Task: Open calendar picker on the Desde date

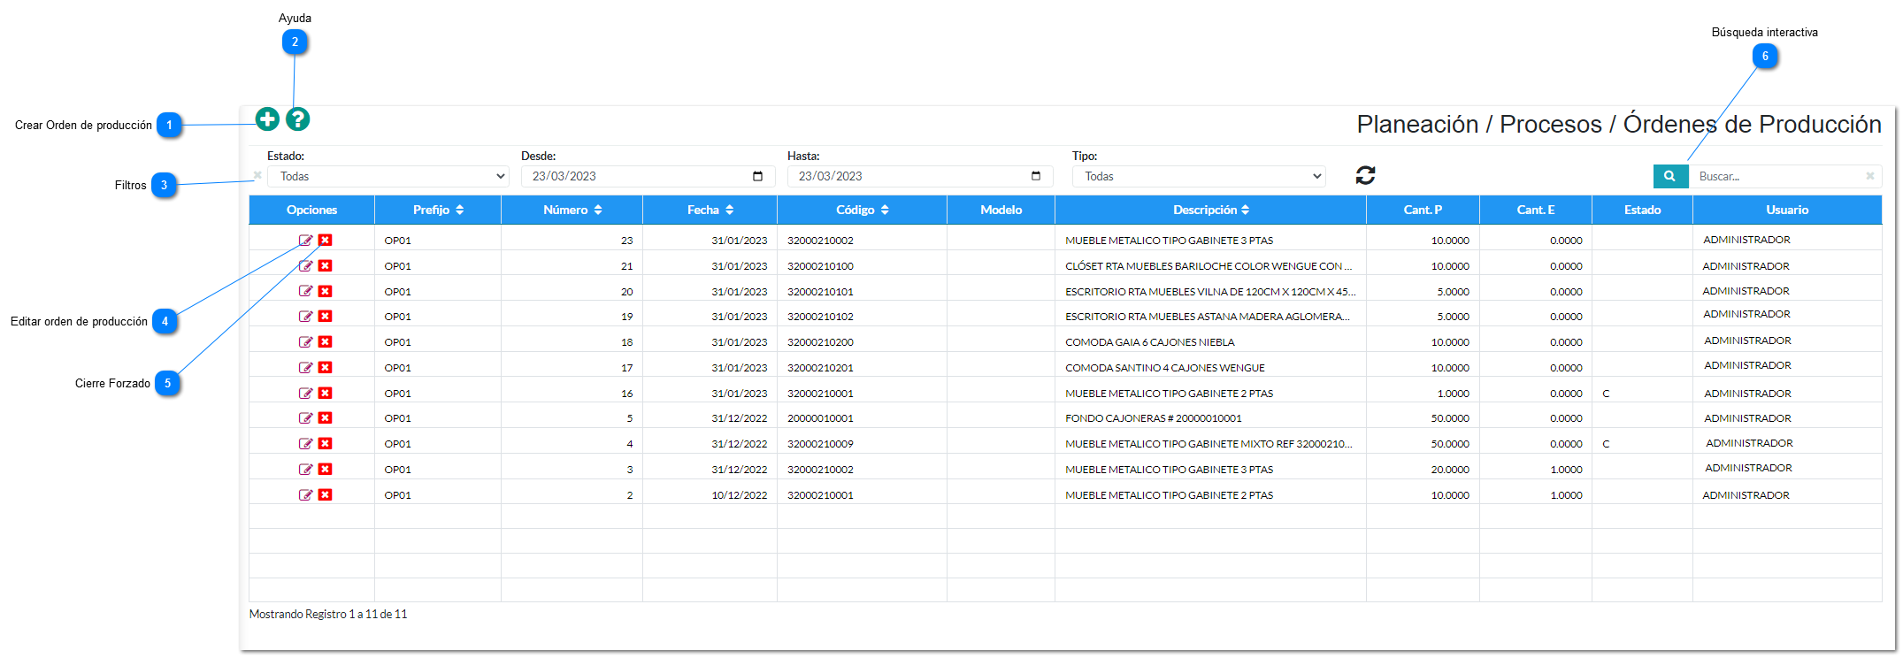Action: [757, 176]
